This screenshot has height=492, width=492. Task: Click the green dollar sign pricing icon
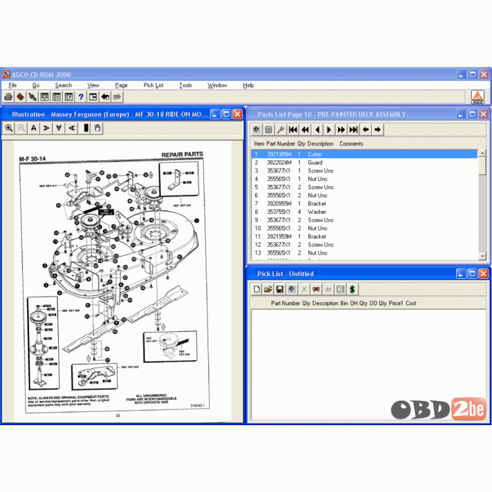(x=353, y=290)
